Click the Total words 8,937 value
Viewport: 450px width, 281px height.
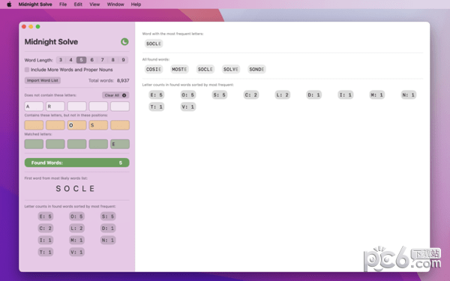click(x=123, y=81)
